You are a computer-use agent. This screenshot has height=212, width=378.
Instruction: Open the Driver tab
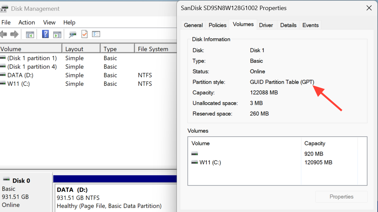click(266, 25)
